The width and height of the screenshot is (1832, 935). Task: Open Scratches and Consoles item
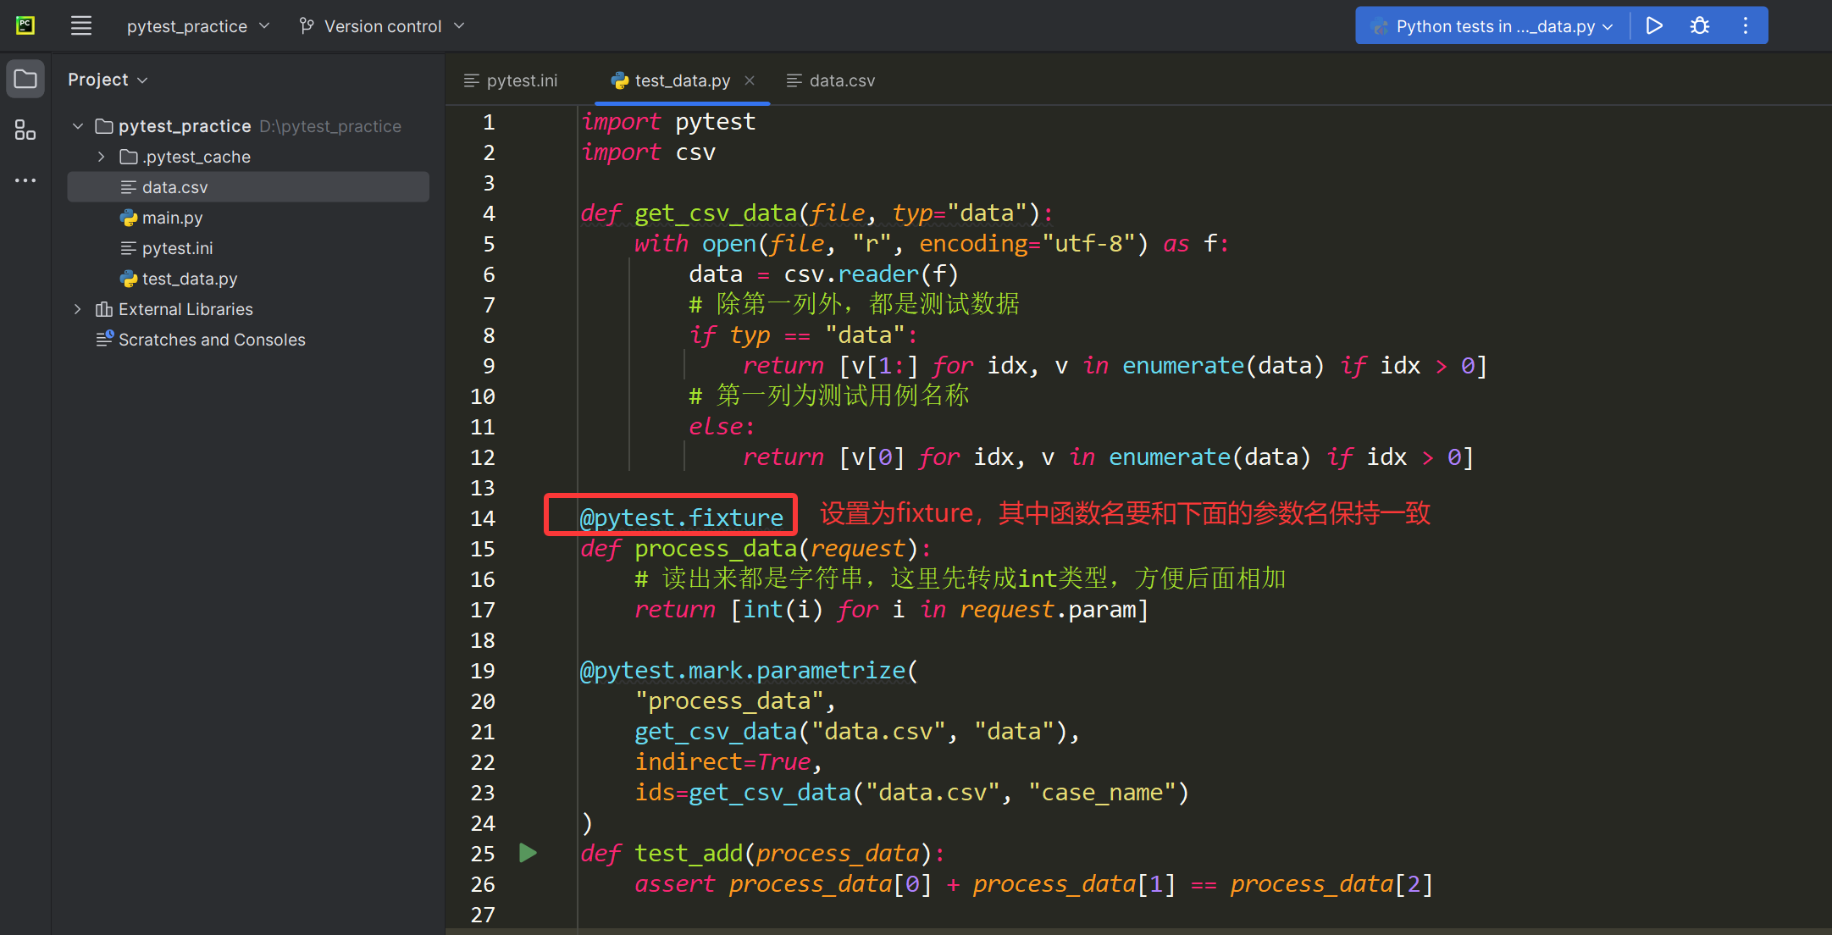pyautogui.click(x=212, y=340)
